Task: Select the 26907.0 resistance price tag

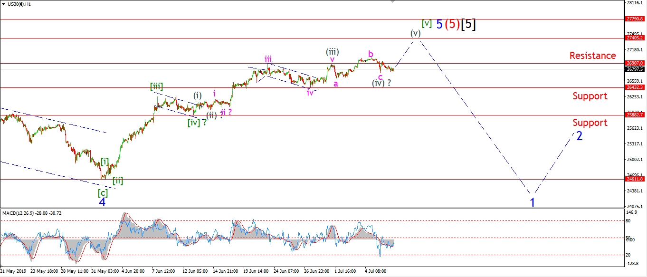Action: pos(635,63)
